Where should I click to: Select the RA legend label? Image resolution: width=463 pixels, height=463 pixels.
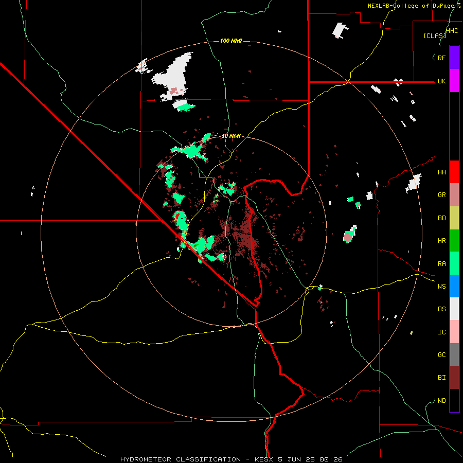[441, 264]
